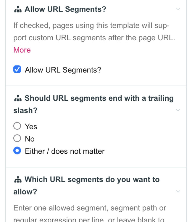
Task: Select Either / does not matter radio
Action: point(17,151)
